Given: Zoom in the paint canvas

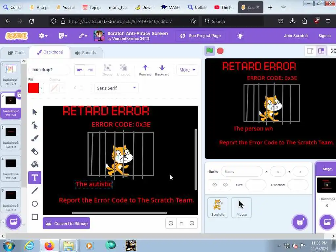Looking at the screenshot, I should (192, 223).
